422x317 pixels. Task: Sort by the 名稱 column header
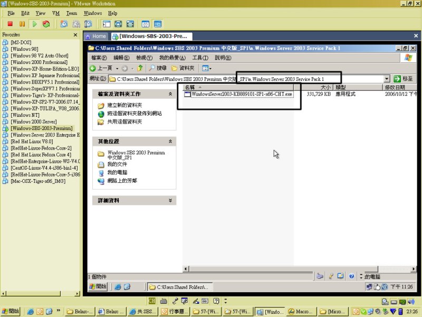(x=238, y=87)
